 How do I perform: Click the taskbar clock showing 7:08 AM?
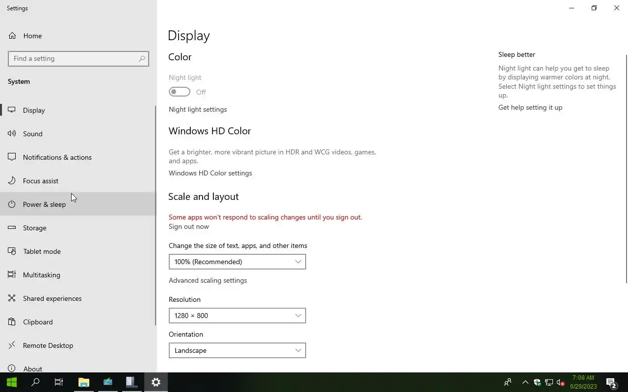[x=583, y=382]
